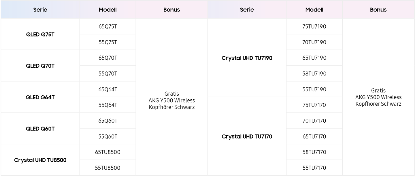Click the right Modell column header
This screenshot has width=415, height=182.
pyautogui.click(x=314, y=10)
